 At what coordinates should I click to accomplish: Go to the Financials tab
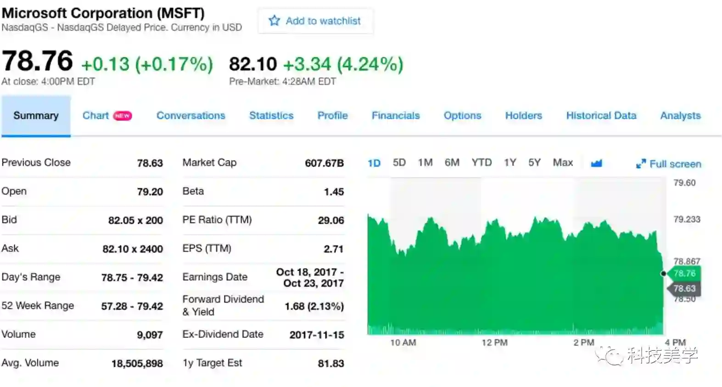click(395, 116)
